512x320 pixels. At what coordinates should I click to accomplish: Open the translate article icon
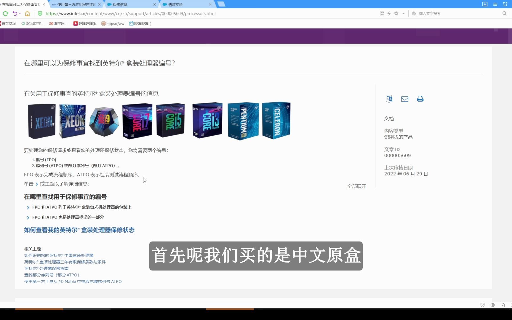[x=389, y=99]
